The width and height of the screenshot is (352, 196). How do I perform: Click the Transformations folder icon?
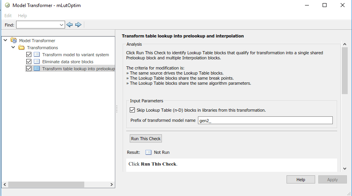pos(22,48)
